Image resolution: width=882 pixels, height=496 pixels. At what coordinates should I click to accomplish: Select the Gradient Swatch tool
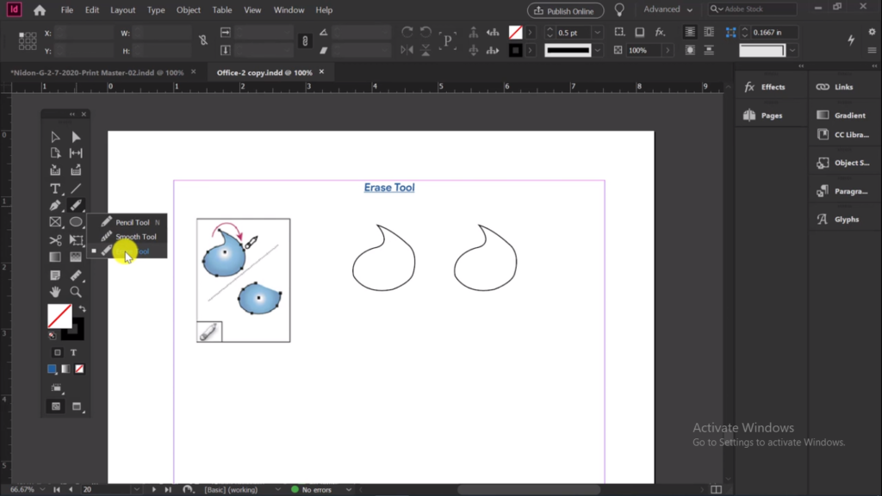[x=55, y=257]
